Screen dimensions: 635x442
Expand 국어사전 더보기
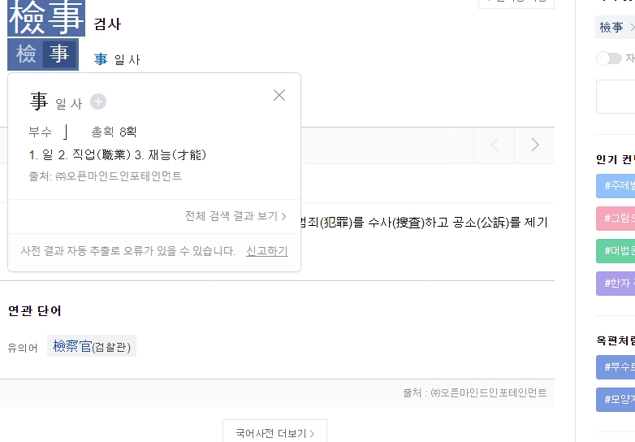point(274,433)
